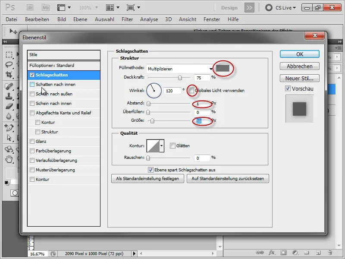
Task: Select the 3D Object Rotate tool
Action: [9, 149]
